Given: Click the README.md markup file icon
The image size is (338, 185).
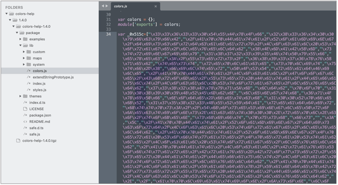Looking at the screenshot, I should click(25, 122).
